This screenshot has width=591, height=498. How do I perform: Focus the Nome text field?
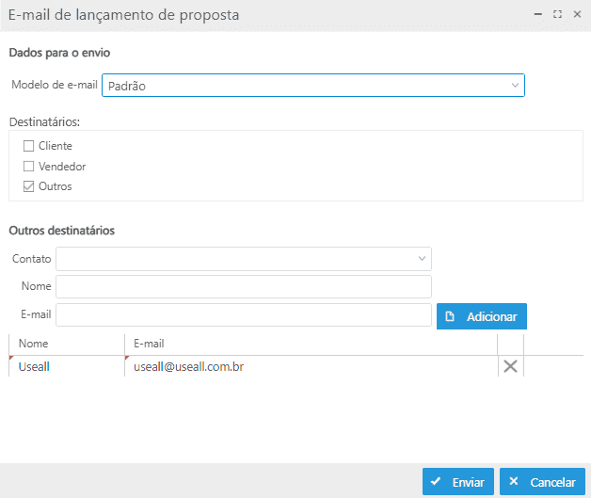coord(244,286)
